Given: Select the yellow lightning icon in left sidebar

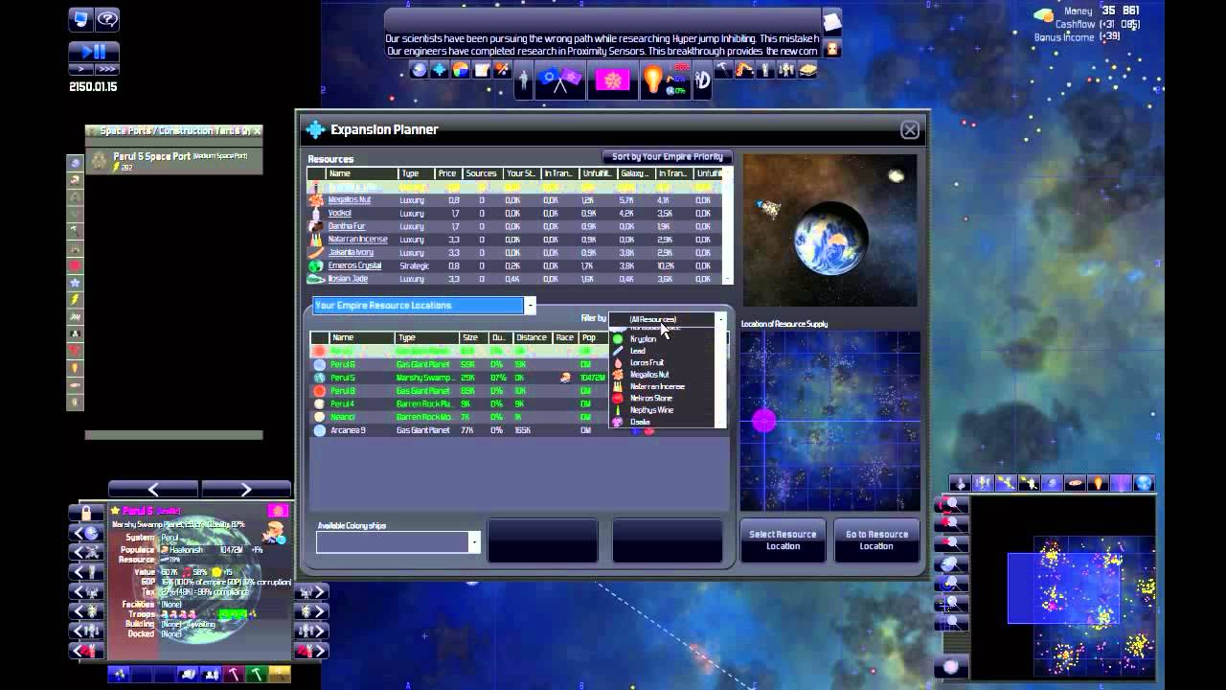Looking at the screenshot, I should click(75, 300).
